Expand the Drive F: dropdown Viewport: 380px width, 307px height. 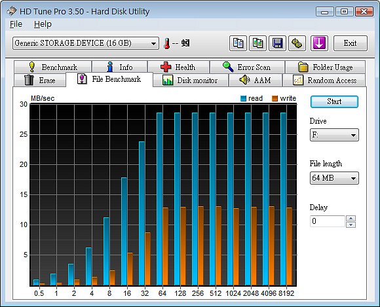334,135
